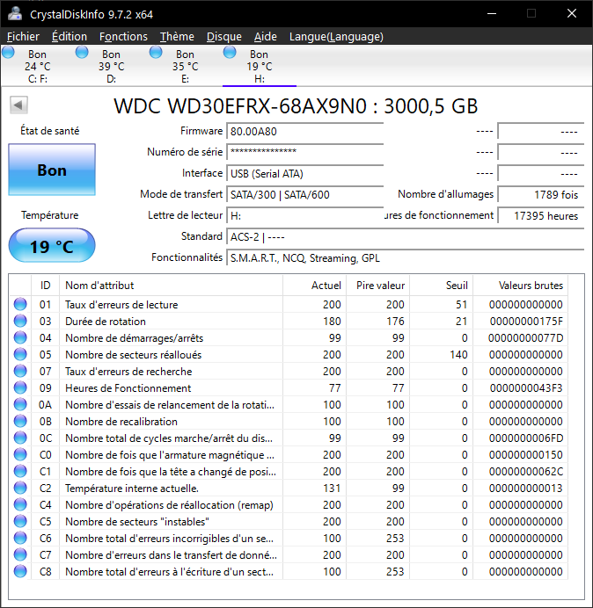Screen dimensions: 593x608
Task: Click the status orb for attribute 03
Action: (20, 321)
